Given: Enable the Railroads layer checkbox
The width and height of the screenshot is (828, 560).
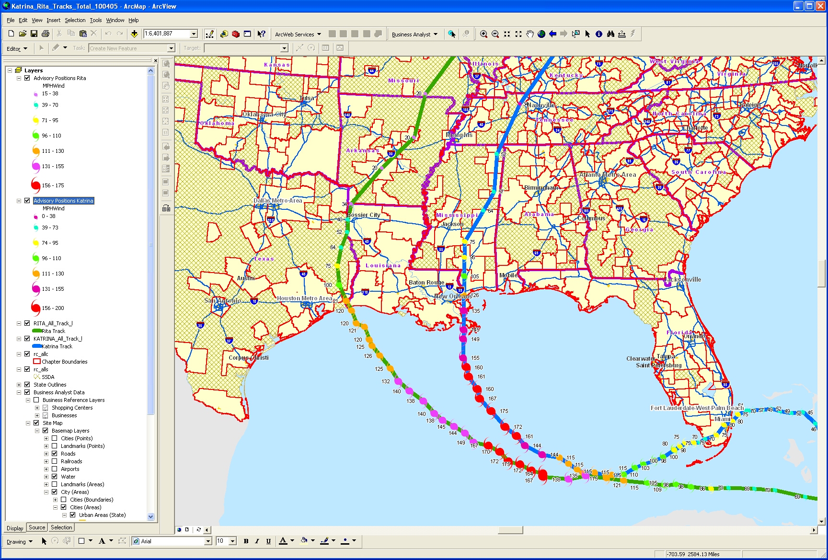Looking at the screenshot, I should tap(55, 461).
